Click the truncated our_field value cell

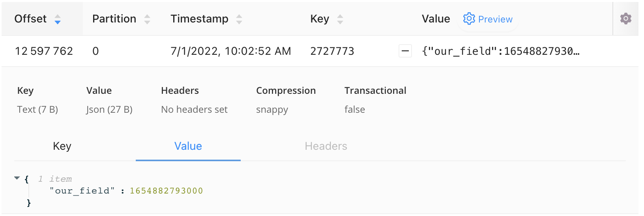click(x=500, y=51)
